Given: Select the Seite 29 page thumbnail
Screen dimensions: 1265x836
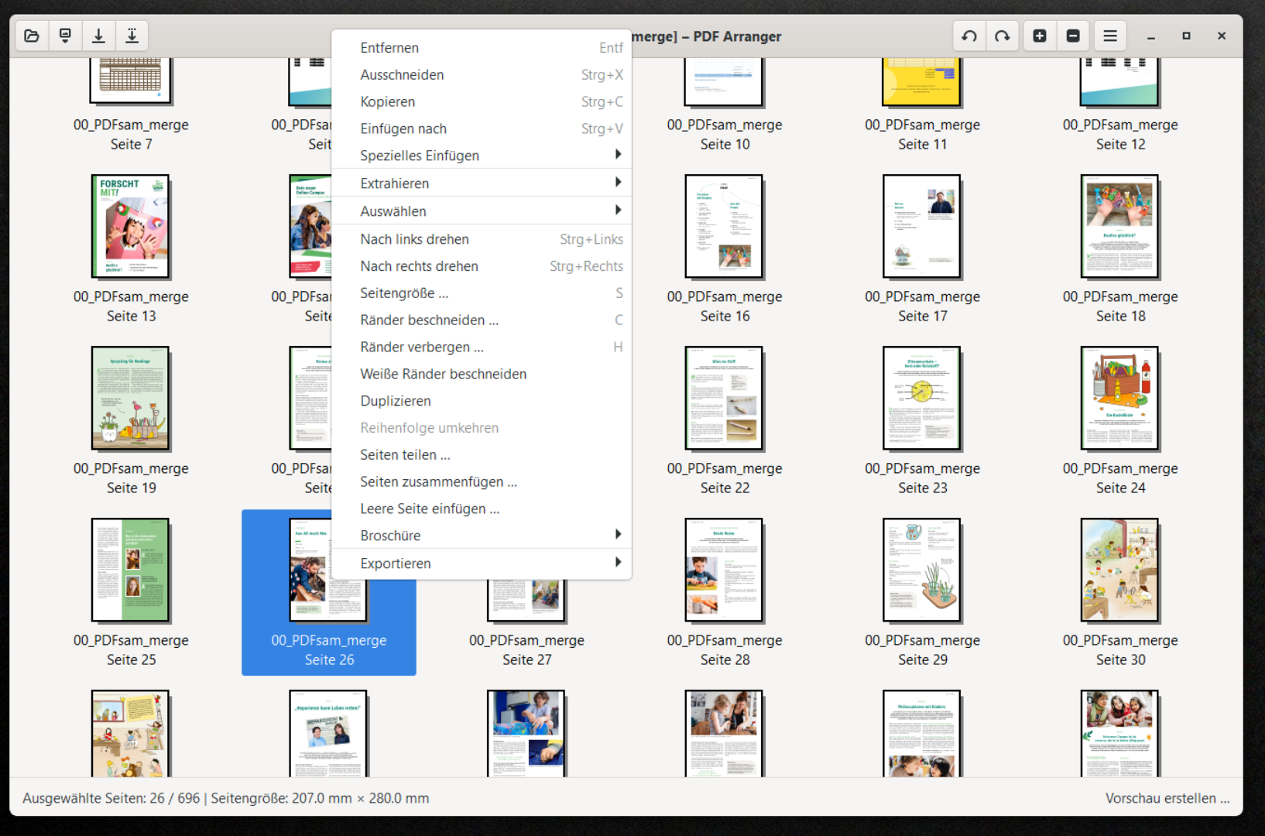Looking at the screenshot, I should (921, 570).
